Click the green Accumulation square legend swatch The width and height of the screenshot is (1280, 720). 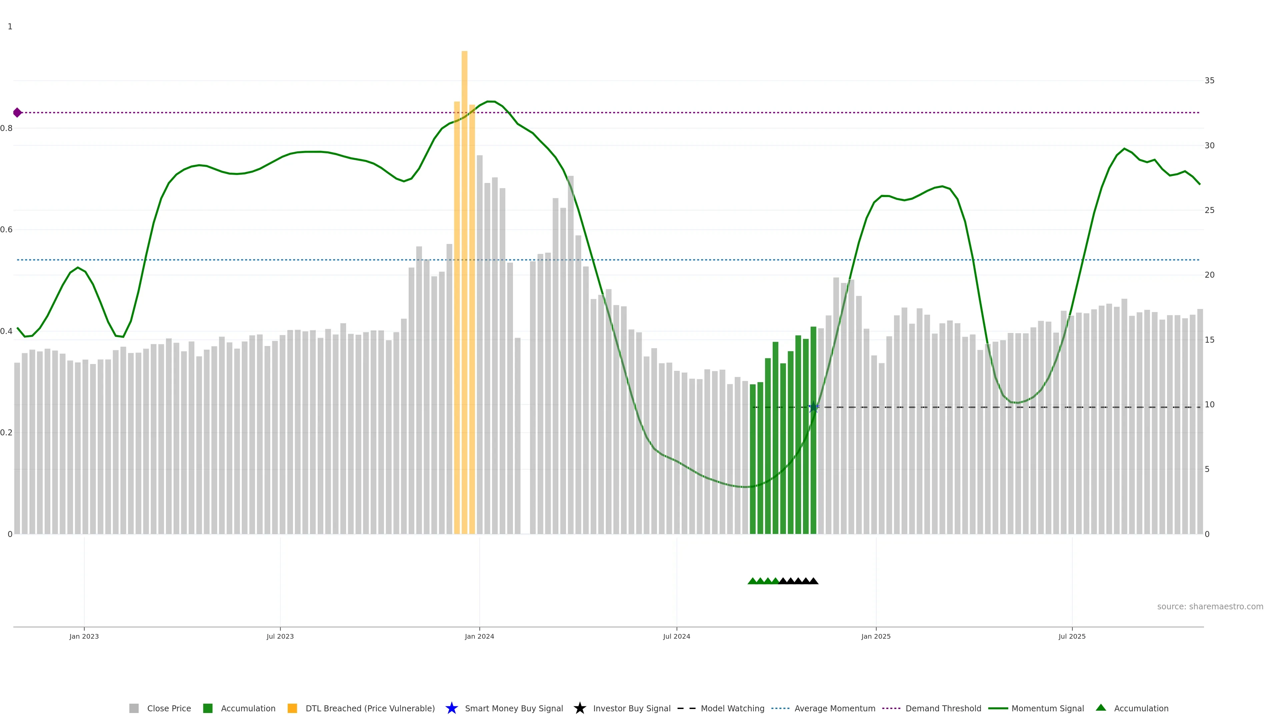click(x=208, y=708)
